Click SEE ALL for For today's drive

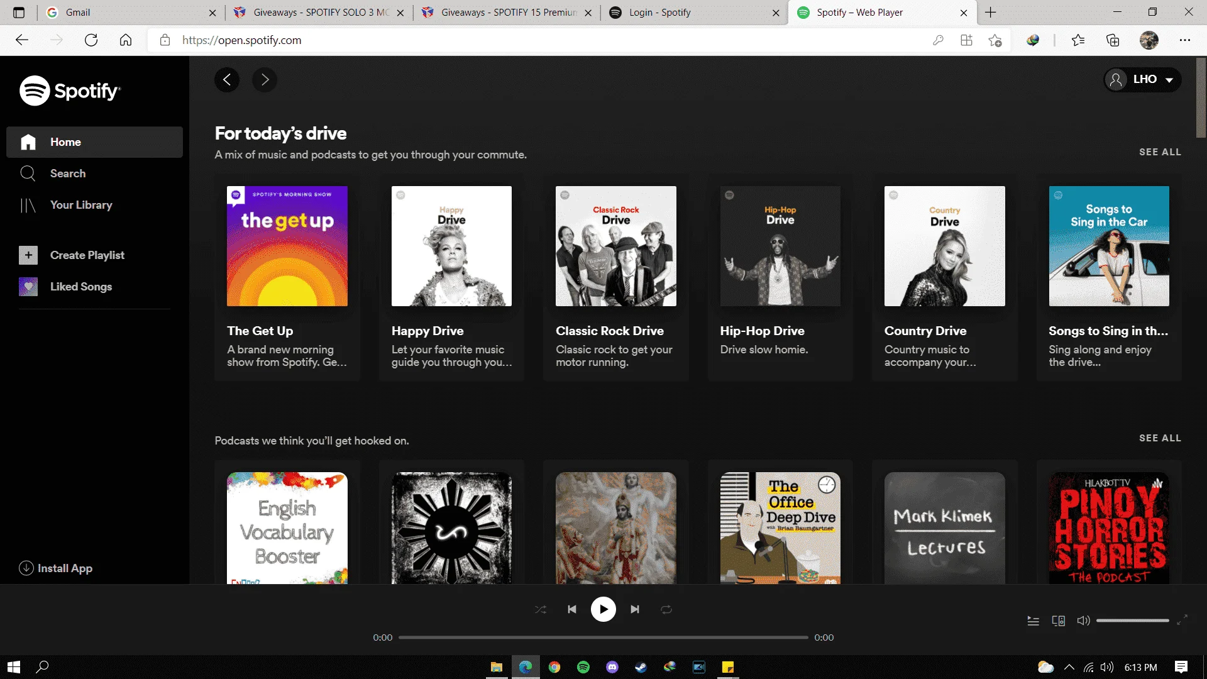point(1160,152)
